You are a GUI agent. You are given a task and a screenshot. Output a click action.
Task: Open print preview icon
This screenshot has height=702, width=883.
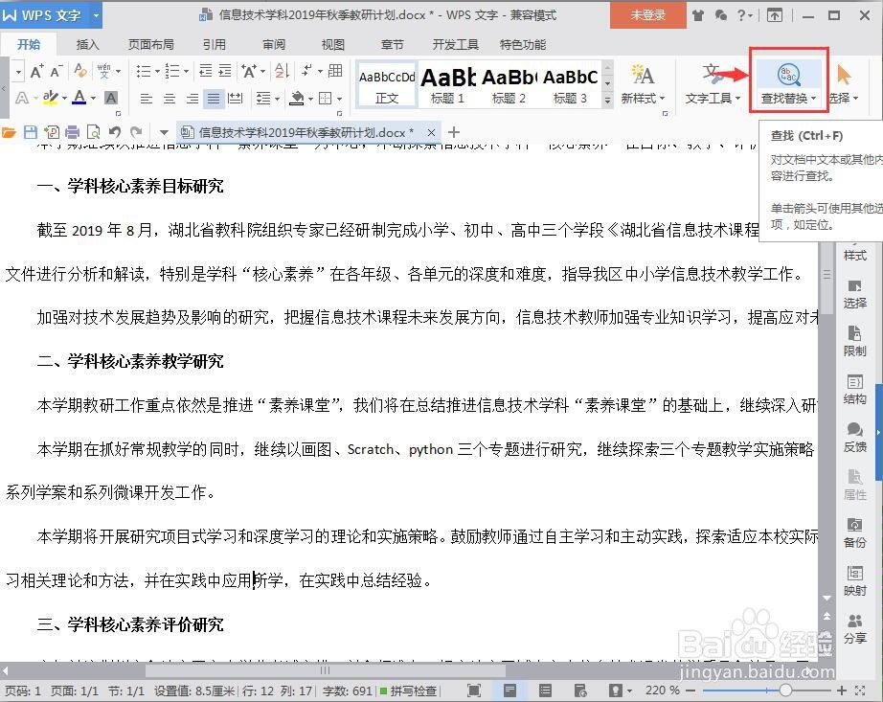(94, 132)
